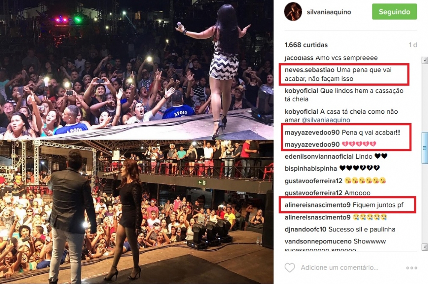Viewport: 428px width, 284px height.
Task: Focus the Adicione um comentário field
Action: (339, 268)
